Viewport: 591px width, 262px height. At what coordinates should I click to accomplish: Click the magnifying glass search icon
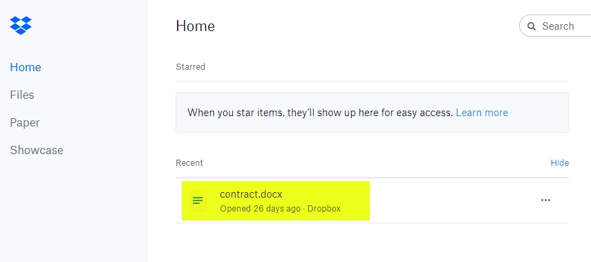tap(532, 26)
